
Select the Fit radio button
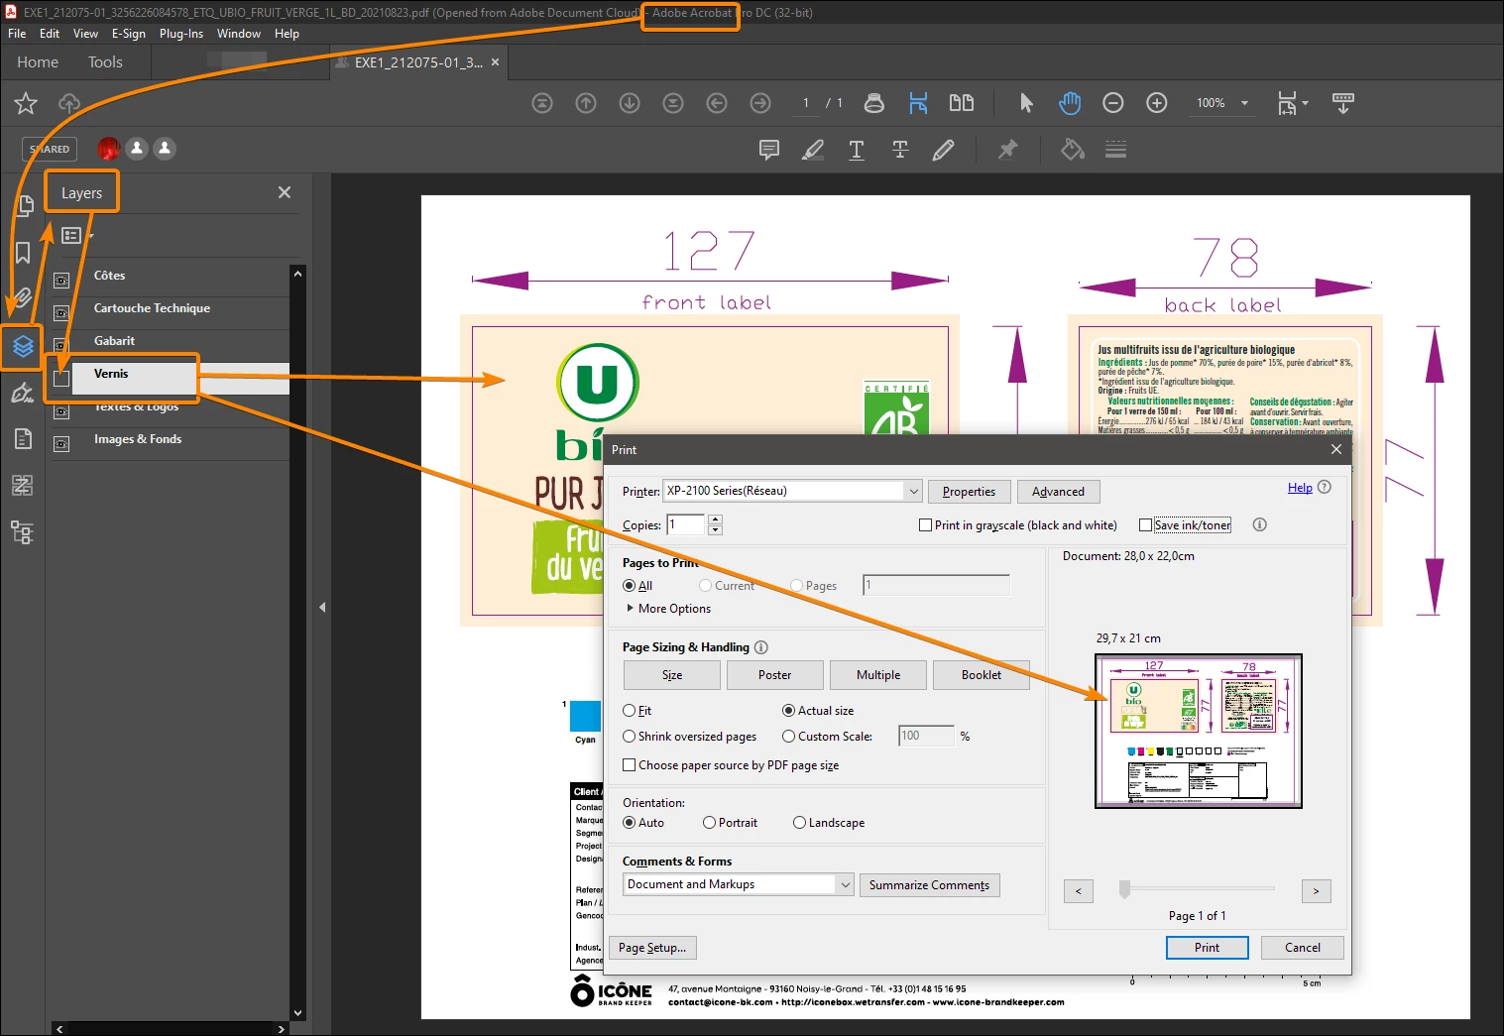click(x=629, y=711)
